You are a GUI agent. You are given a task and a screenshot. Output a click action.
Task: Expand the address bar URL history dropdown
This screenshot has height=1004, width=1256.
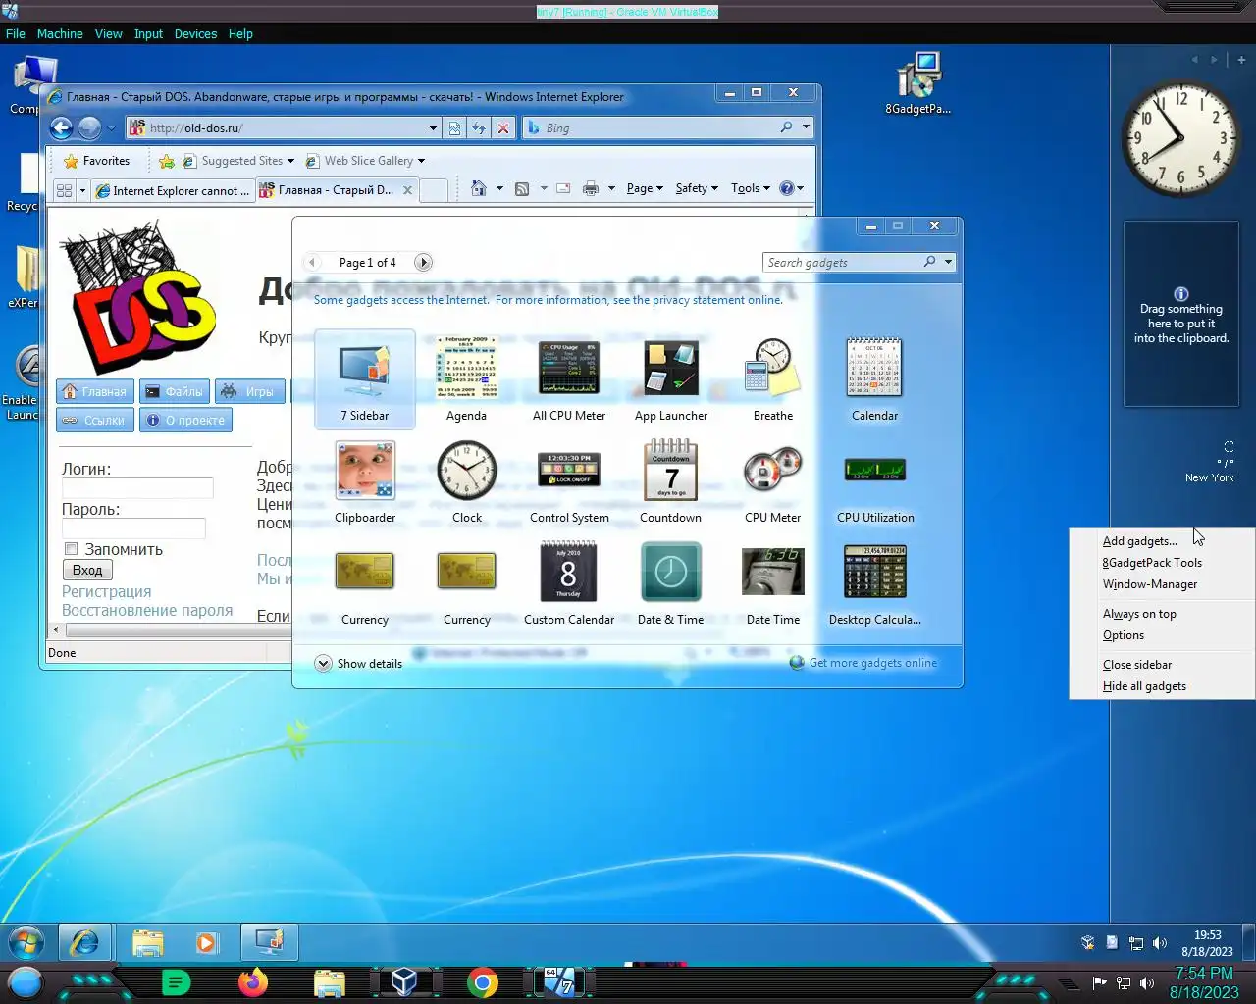point(433,127)
